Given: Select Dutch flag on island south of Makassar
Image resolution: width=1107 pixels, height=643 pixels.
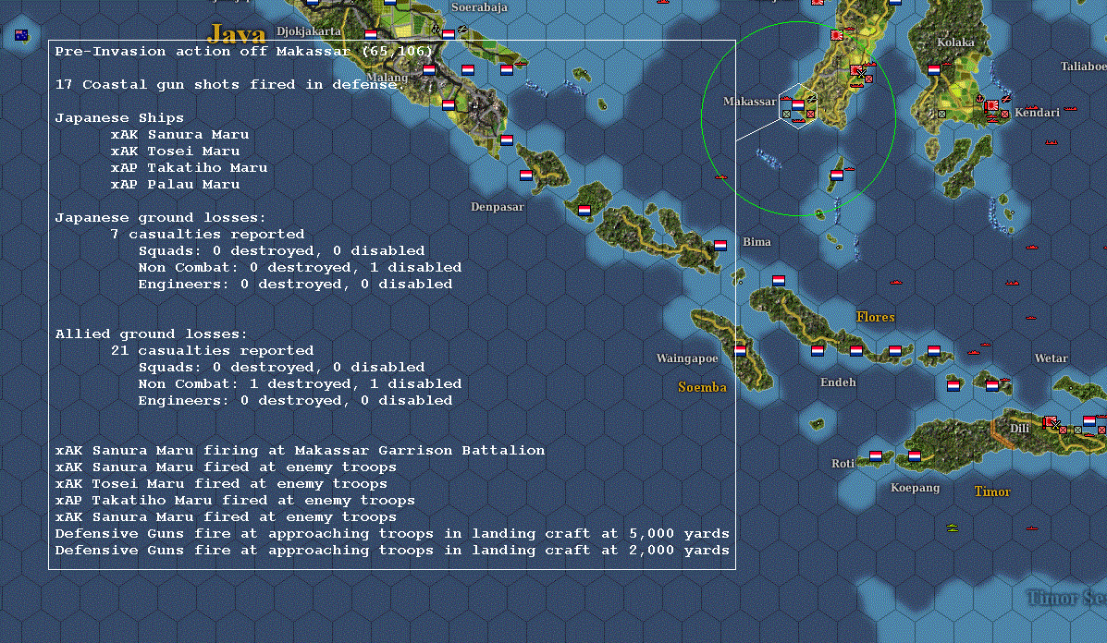Looking at the screenshot, I should pyautogui.click(x=837, y=176).
